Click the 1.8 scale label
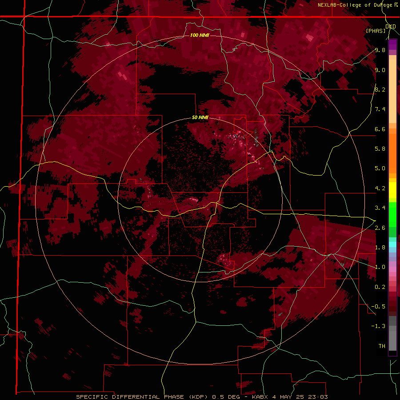This screenshot has width=400, height=400. tap(380, 248)
